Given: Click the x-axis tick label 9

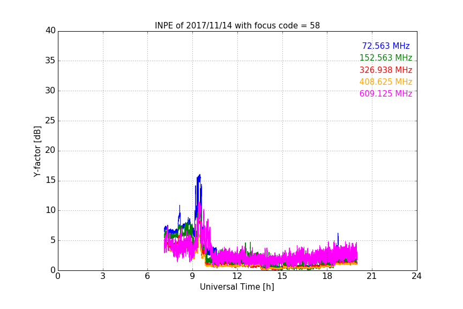Looking at the screenshot, I should (192, 276).
